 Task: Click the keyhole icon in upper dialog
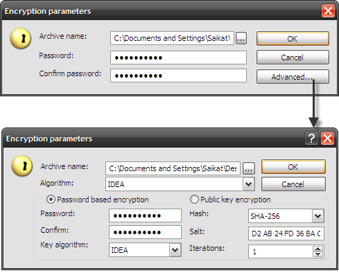[20, 38]
